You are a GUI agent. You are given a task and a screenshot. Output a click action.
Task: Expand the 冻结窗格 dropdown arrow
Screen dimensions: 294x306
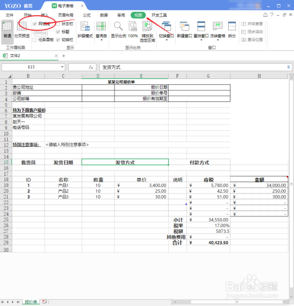[218, 40]
